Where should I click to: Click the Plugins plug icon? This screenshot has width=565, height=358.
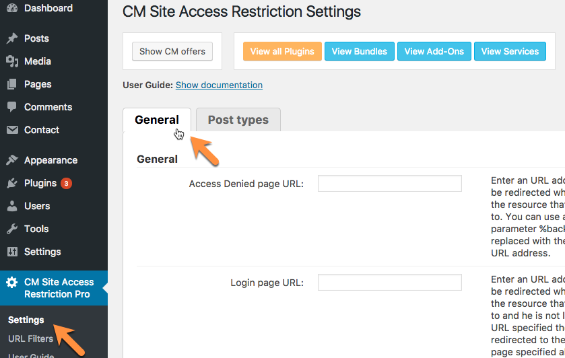coord(12,183)
